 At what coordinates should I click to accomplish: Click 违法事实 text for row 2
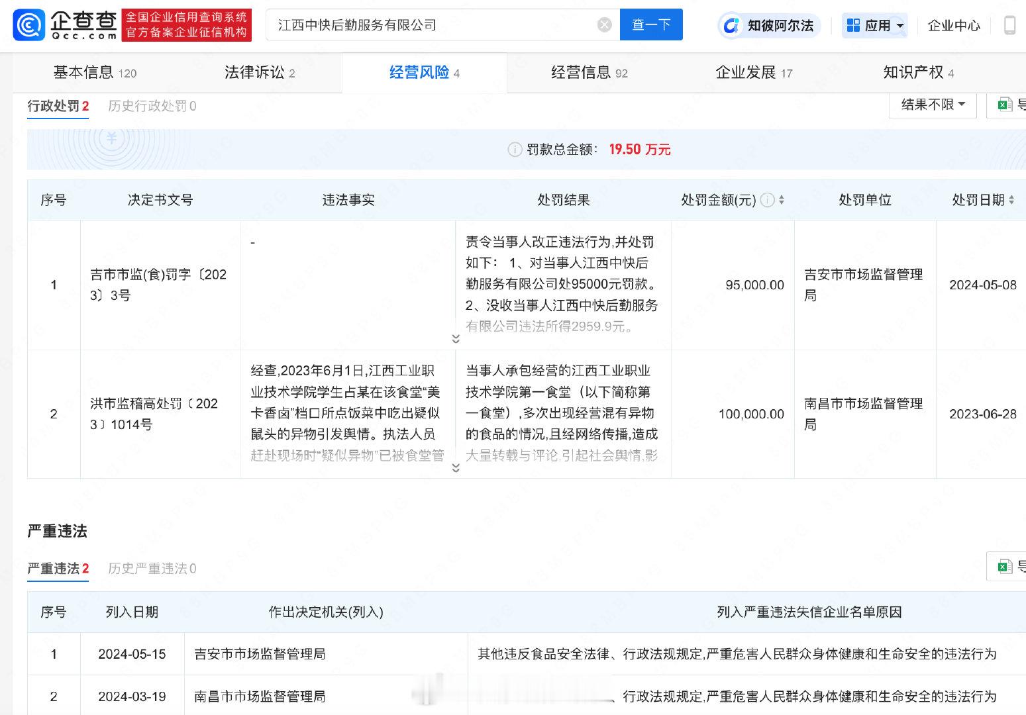(346, 412)
